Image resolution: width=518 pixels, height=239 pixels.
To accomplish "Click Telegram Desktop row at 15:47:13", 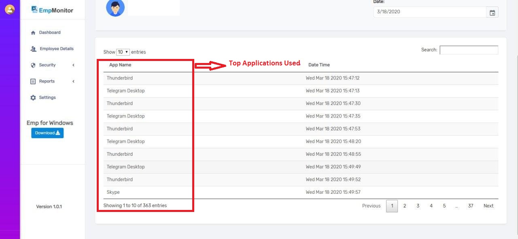I will click(301, 91).
